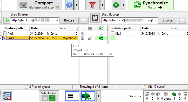Expand arrow next to red filter funnel
The image size is (188, 102).
[x=102, y=5]
